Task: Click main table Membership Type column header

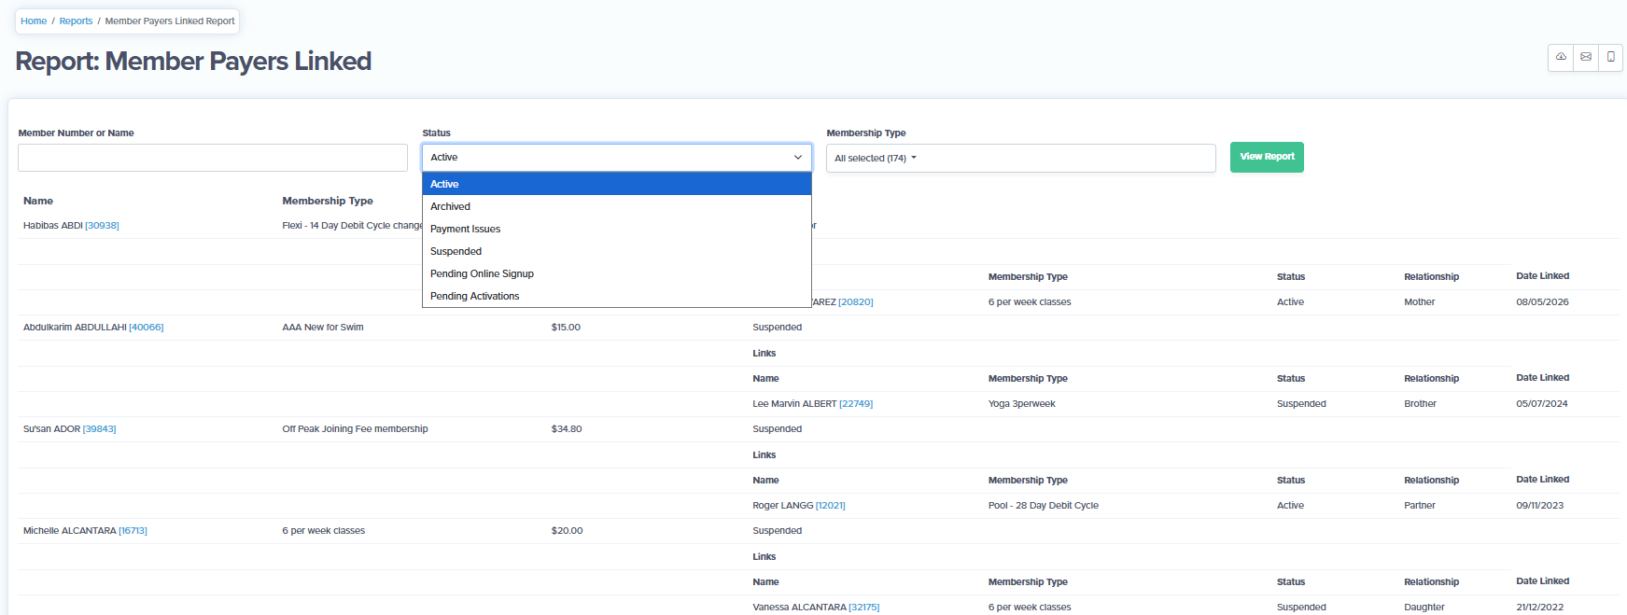Action: [x=328, y=201]
